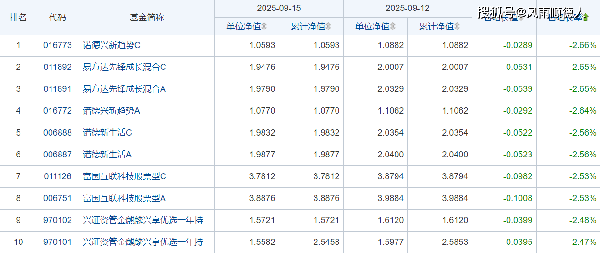Select cumulative value 2.5853
The height and width of the screenshot is (253, 600).
click(455, 242)
